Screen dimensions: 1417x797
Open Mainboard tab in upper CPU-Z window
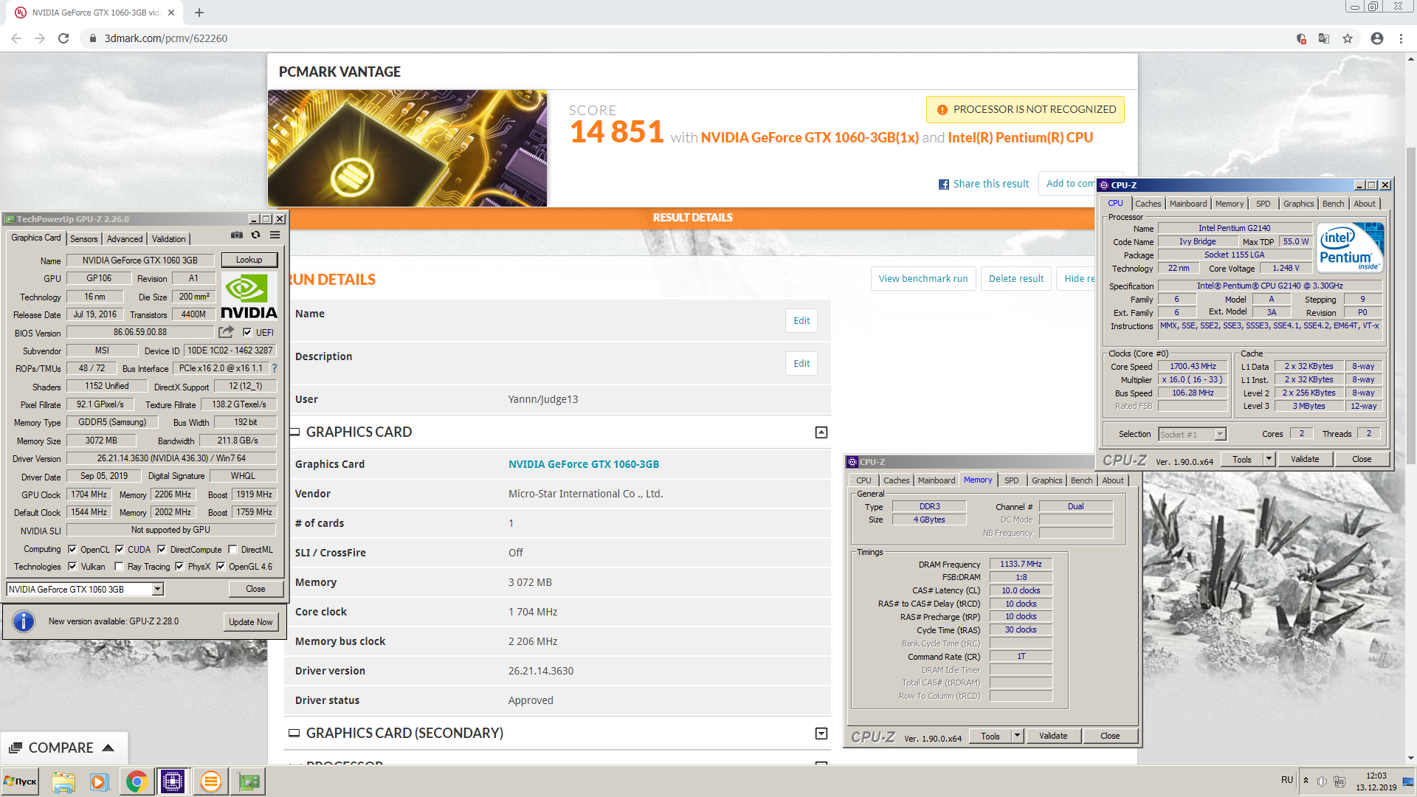coord(1188,204)
